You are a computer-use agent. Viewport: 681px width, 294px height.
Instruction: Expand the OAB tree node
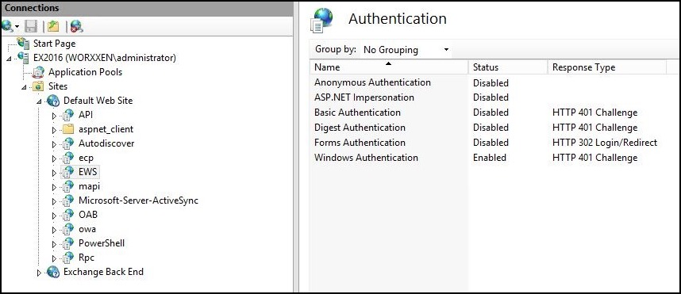coord(54,215)
